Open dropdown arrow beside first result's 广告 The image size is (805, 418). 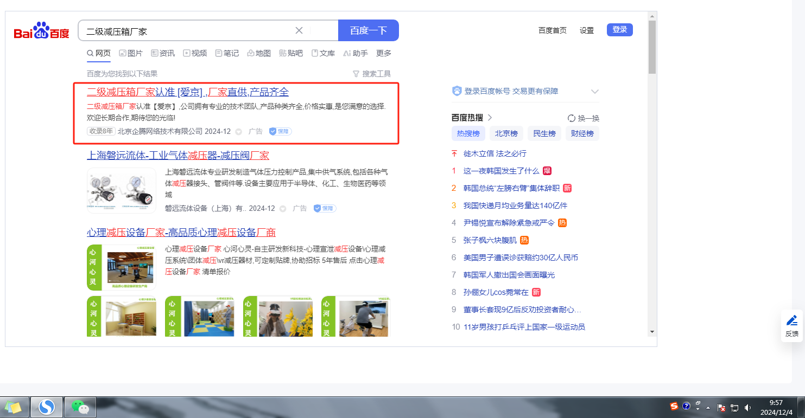click(238, 132)
